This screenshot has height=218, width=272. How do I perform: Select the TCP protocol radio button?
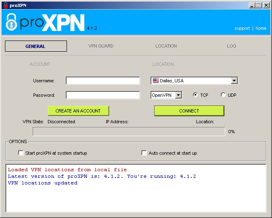click(196, 95)
